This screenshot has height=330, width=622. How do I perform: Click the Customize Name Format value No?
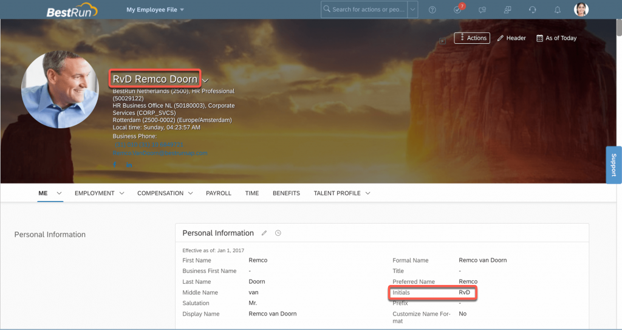point(462,314)
